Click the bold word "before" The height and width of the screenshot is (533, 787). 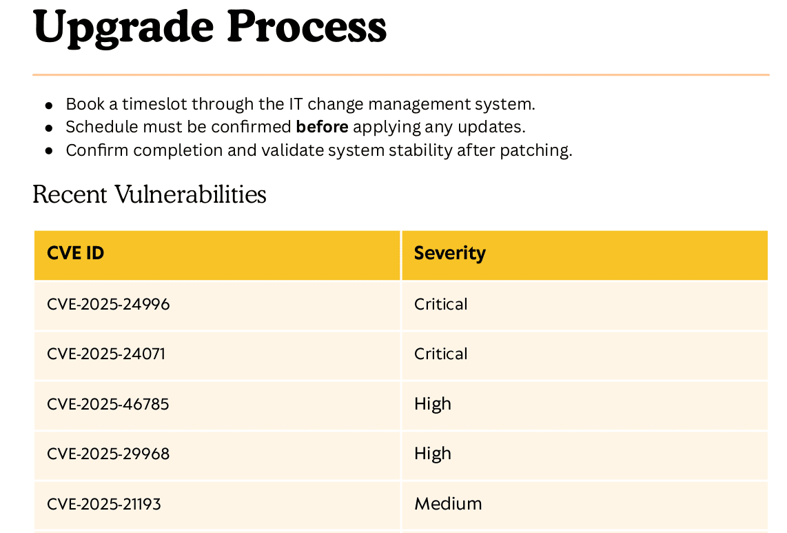322,127
